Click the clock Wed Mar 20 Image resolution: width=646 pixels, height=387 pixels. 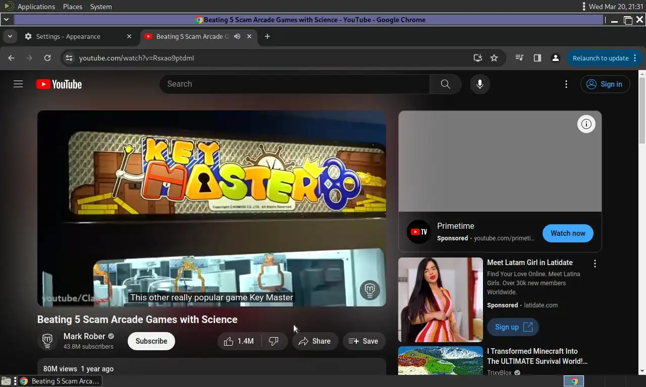coord(616,7)
